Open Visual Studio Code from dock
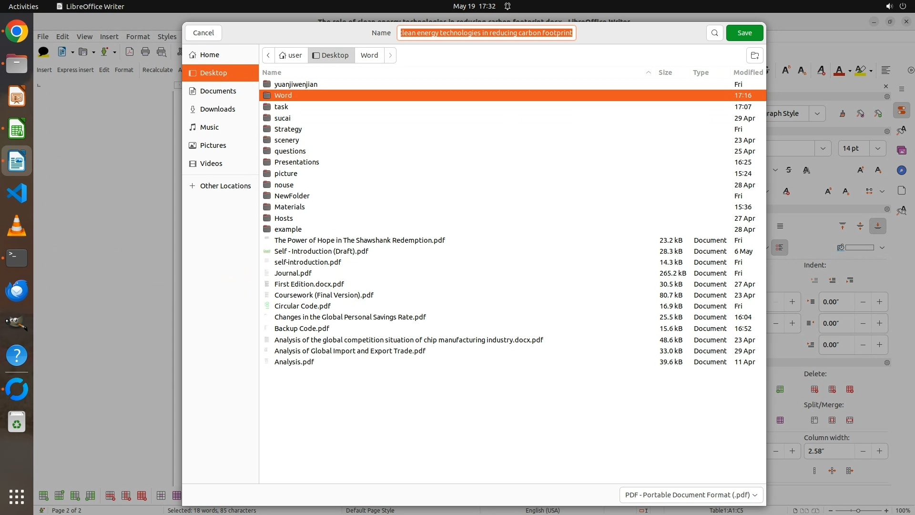Viewport: 915px width, 515px height. pyautogui.click(x=17, y=193)
